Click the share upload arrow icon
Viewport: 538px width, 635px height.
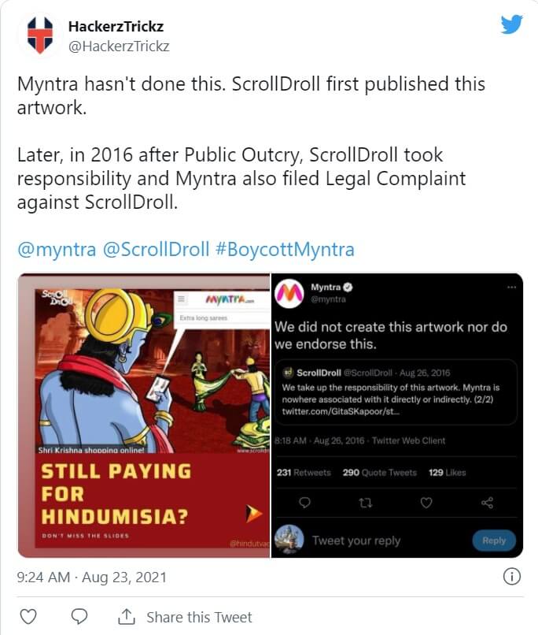(x=127, y=616)
